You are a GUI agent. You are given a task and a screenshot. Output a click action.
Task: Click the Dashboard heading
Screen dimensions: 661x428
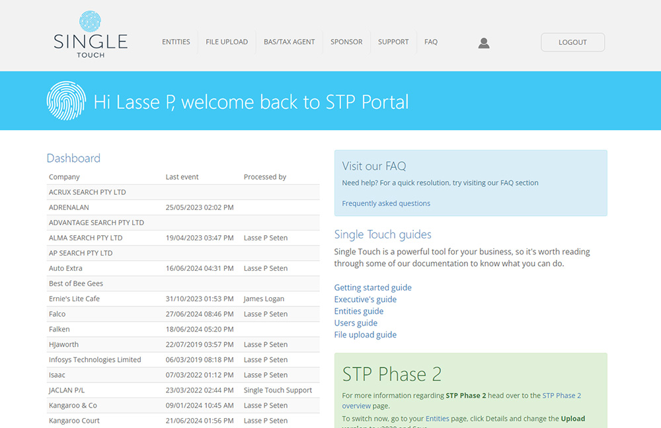(x=73, y=158)
